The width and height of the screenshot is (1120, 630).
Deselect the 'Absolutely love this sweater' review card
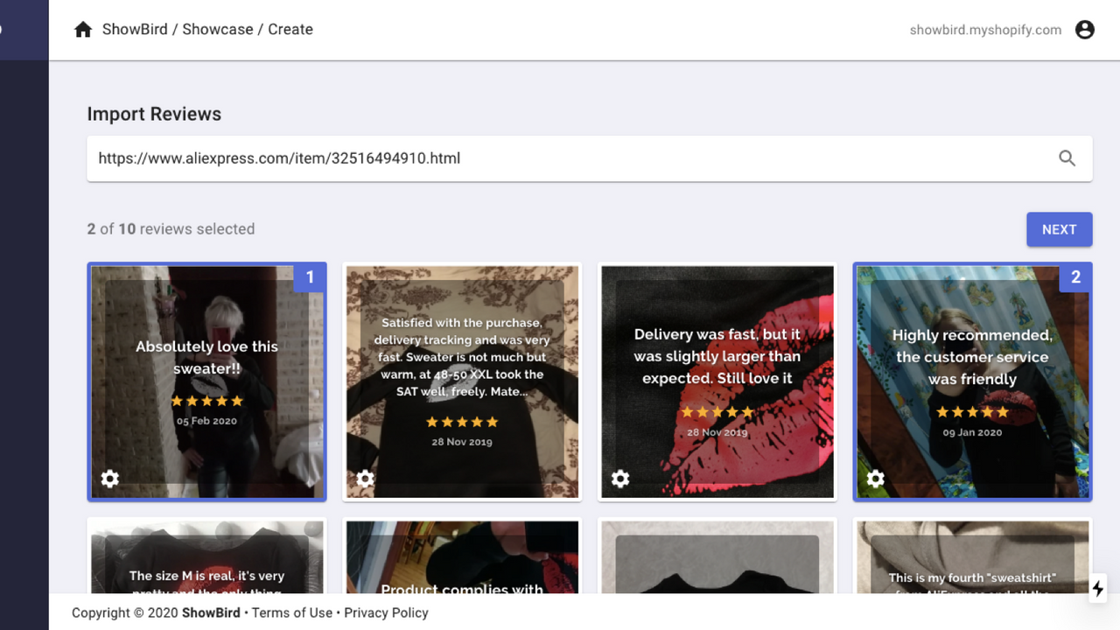point(207,381)
